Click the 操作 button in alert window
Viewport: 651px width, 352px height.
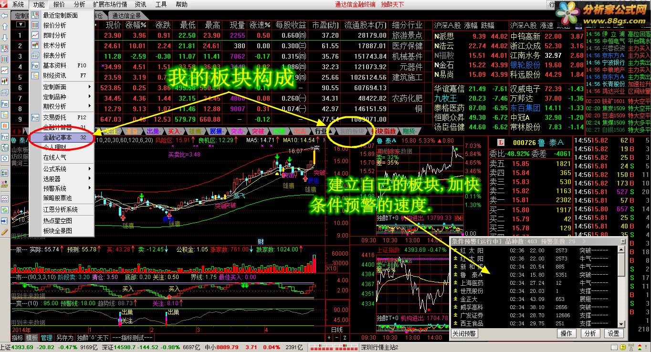(567, 333)
